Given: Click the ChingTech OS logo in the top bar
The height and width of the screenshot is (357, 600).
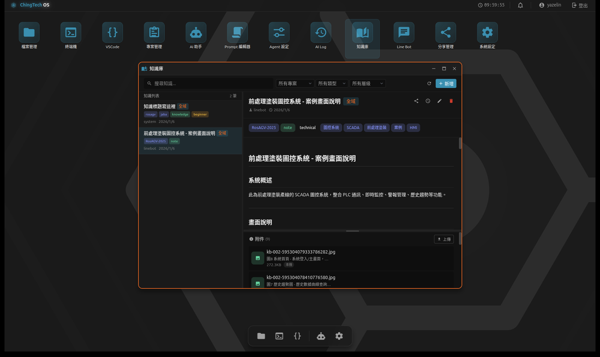Looking at the screenshot, I should [30, 5].
